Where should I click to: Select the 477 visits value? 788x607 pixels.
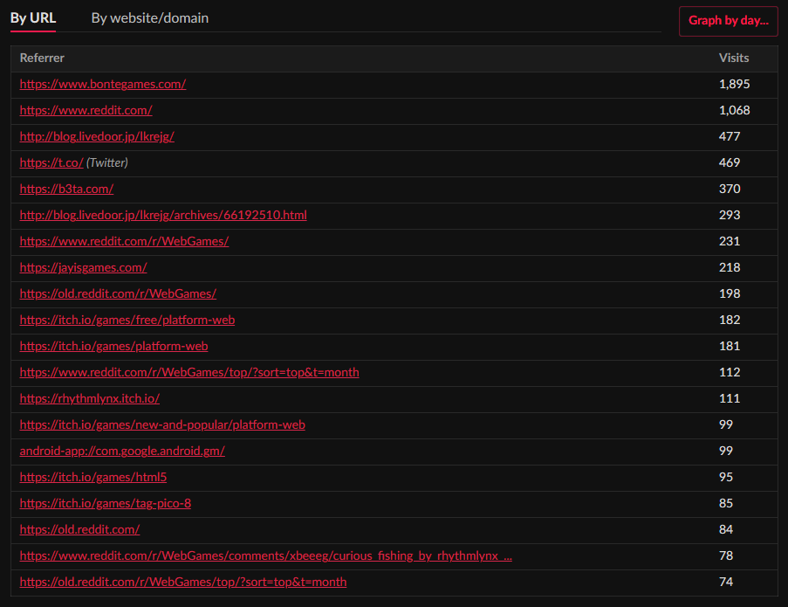[730, 136]
